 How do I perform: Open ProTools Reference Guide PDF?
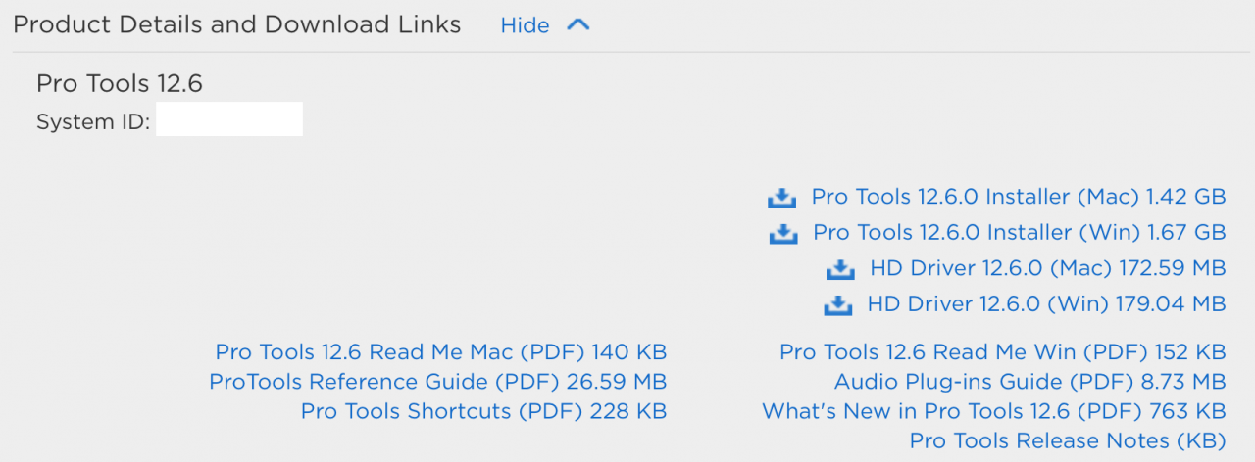pos(438,382)
